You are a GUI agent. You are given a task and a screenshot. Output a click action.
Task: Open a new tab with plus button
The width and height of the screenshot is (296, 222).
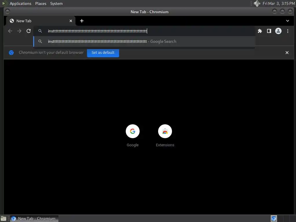[82, 21]
